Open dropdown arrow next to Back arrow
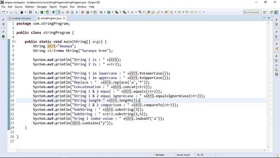The width and height of the screenshot is (280, 158). [196, 12]
